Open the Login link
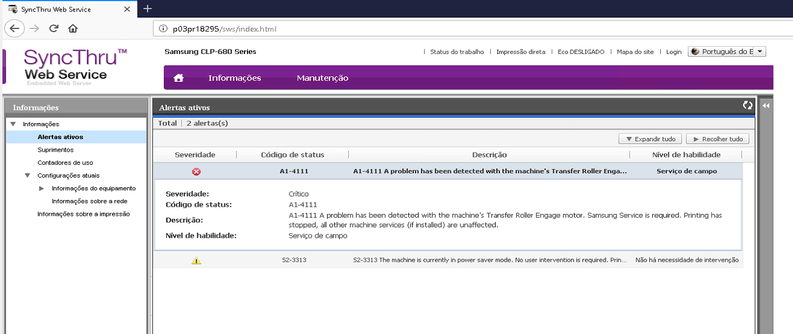 673,52
